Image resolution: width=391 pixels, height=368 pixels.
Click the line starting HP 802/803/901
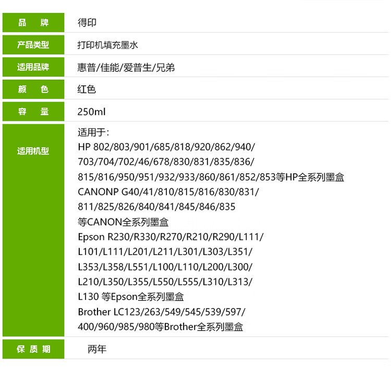coord(166,147)
